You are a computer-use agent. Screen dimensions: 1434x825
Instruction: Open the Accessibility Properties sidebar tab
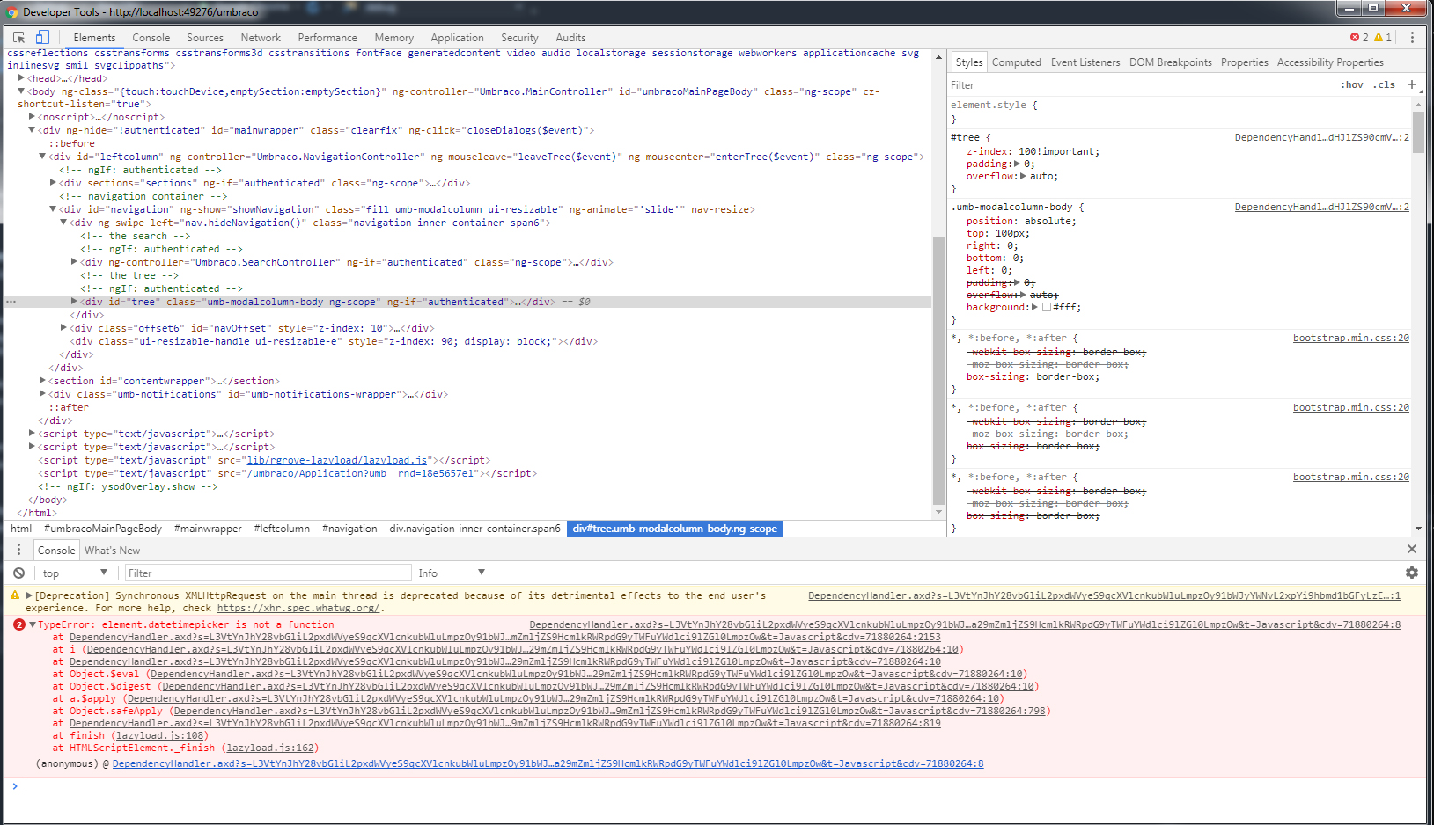pyautogui.click(x=1330, y=62)
